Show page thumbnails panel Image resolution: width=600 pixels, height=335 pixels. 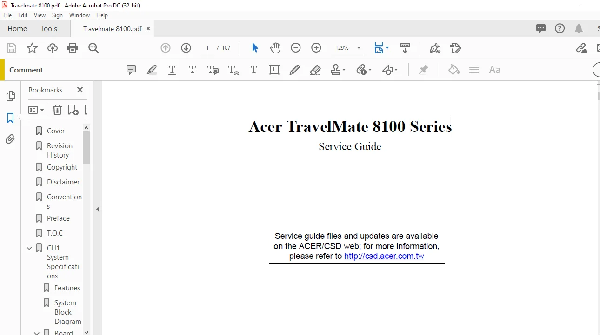click(x=10, y=96)
